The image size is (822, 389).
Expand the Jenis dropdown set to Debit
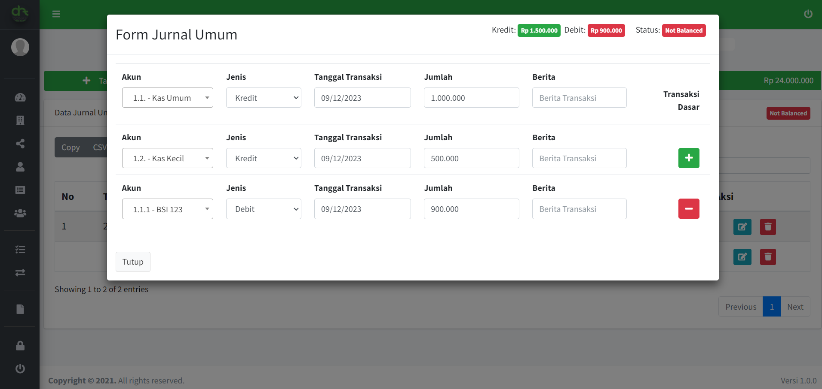[264, 209]
